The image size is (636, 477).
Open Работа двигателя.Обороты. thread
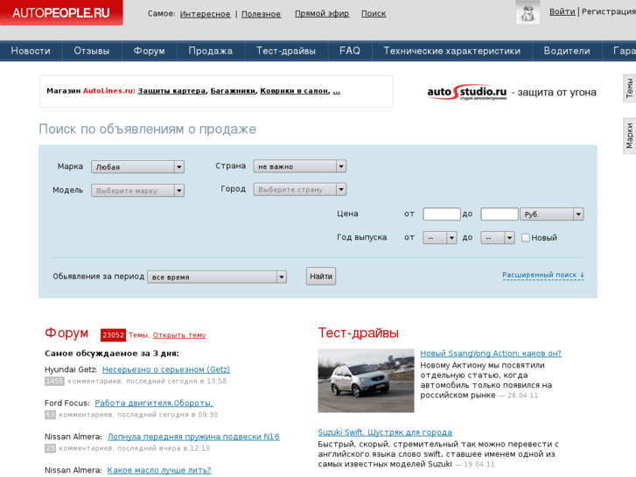[x=154, y=403]
